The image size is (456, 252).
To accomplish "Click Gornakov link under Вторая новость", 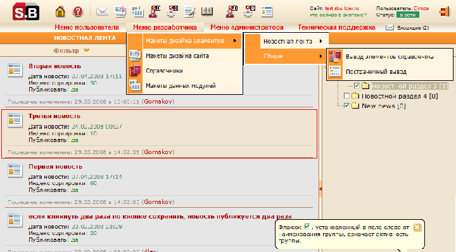I will point(158,102).
